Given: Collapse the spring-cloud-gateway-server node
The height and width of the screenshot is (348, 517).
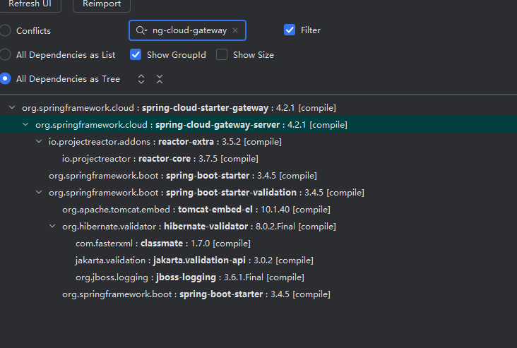Looking at the screenshot, I should tap(26, 125).
